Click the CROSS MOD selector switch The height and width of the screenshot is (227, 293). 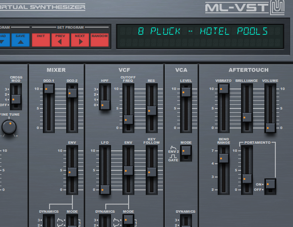click(x=16, y=99)
